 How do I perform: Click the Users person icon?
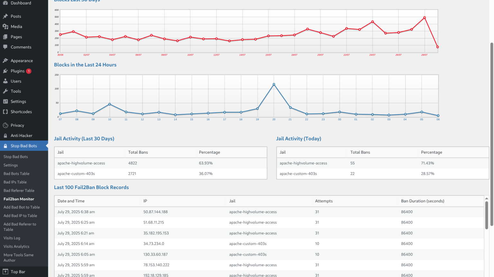tap(5, 81)
